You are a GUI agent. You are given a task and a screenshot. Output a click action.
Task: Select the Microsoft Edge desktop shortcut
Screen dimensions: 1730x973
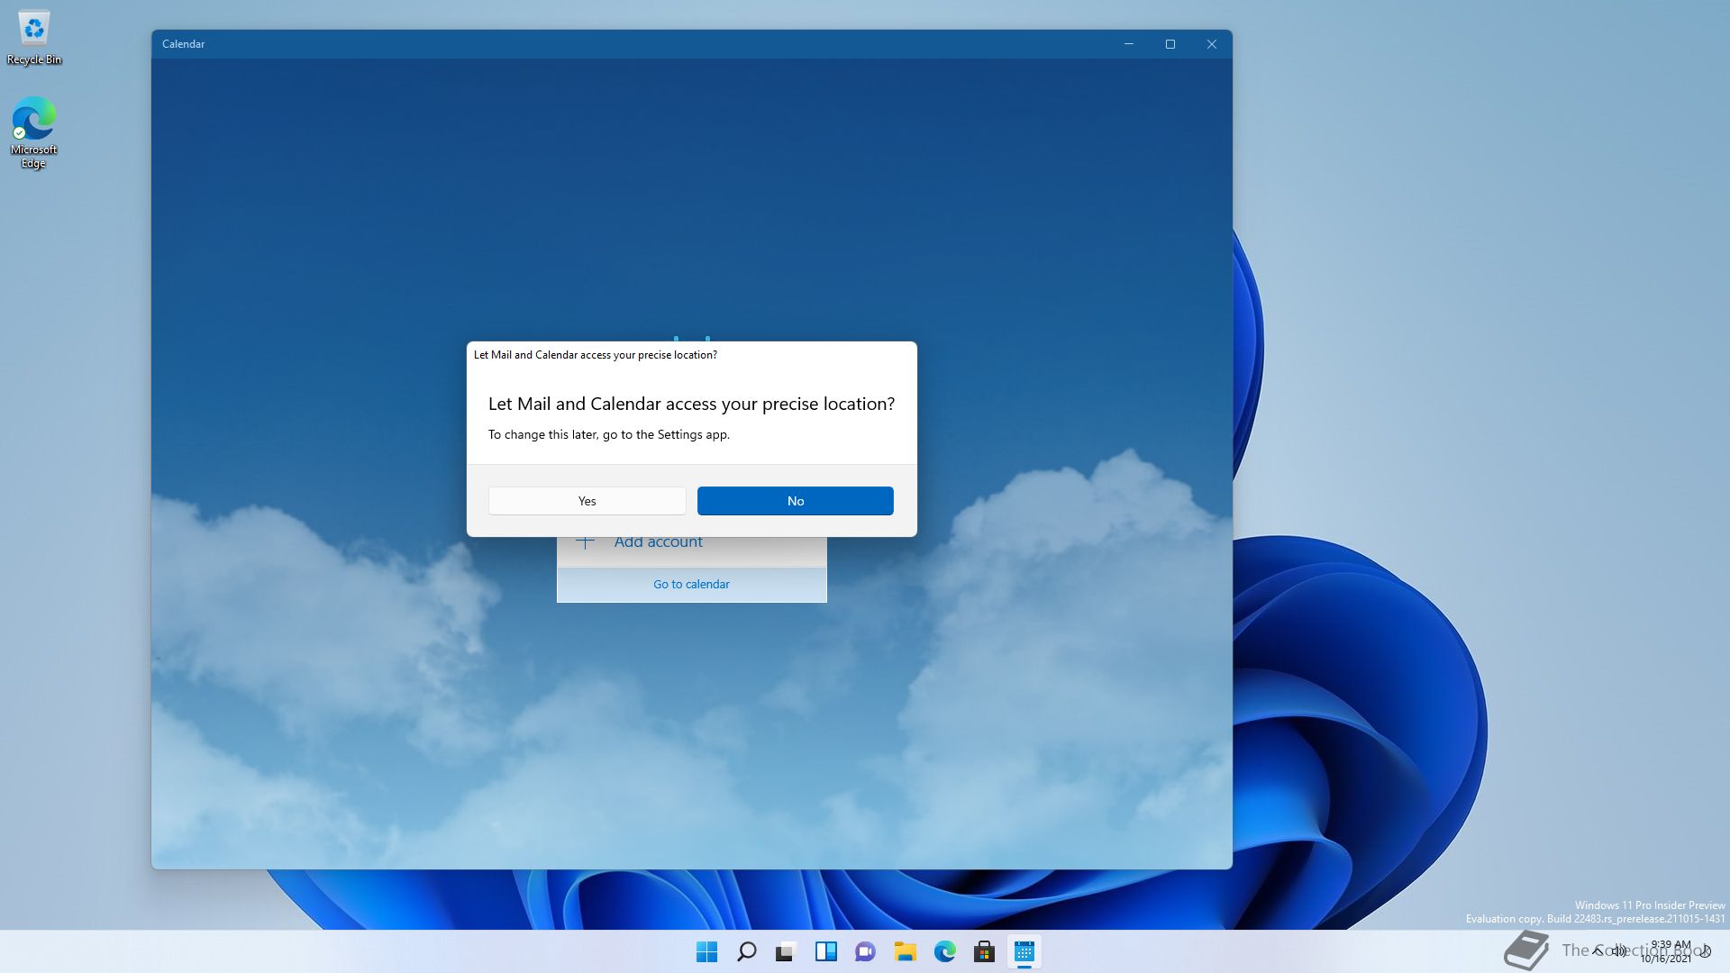coord(33,132)
